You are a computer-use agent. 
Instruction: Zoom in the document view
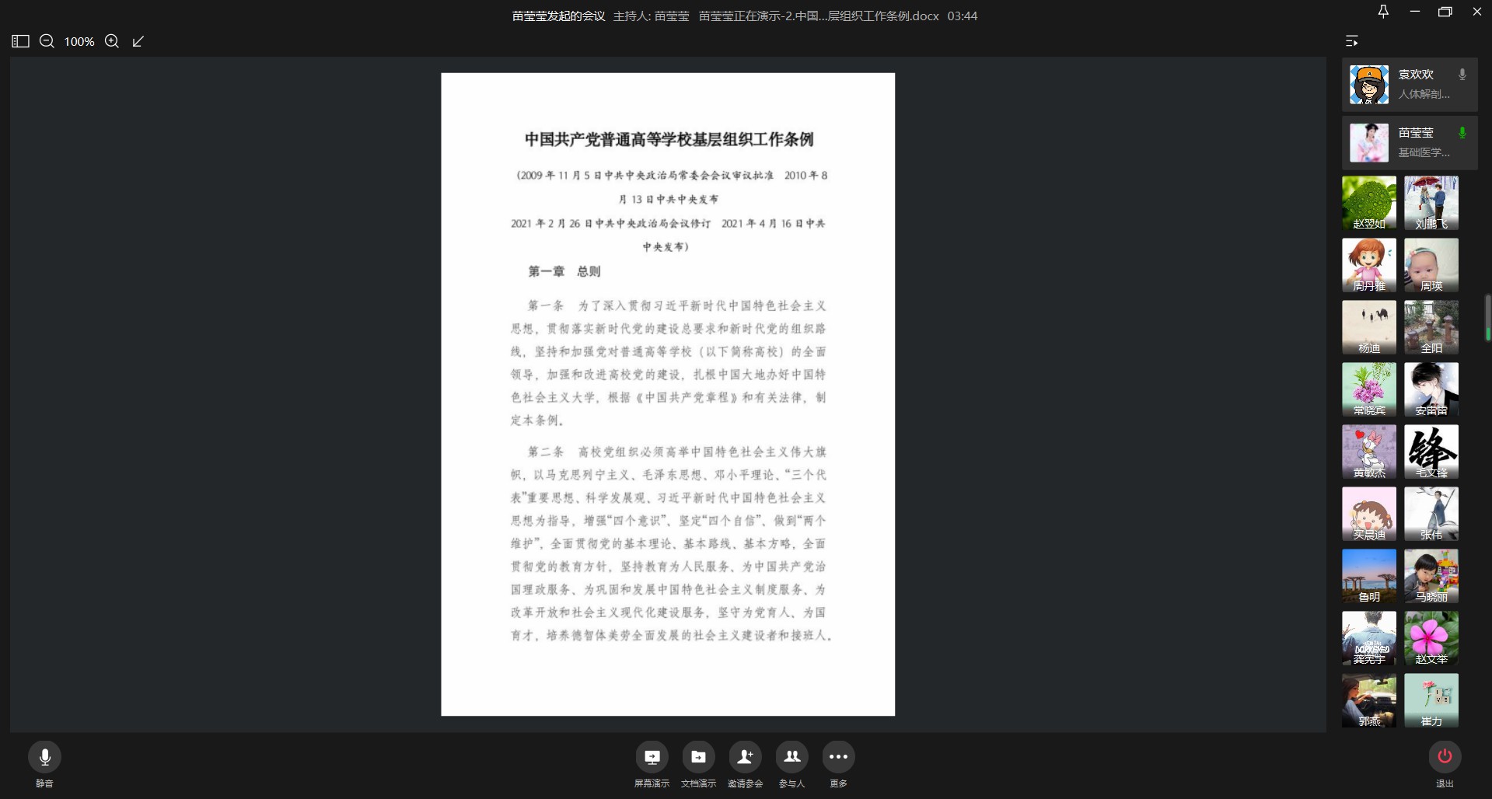click(112, 41)
